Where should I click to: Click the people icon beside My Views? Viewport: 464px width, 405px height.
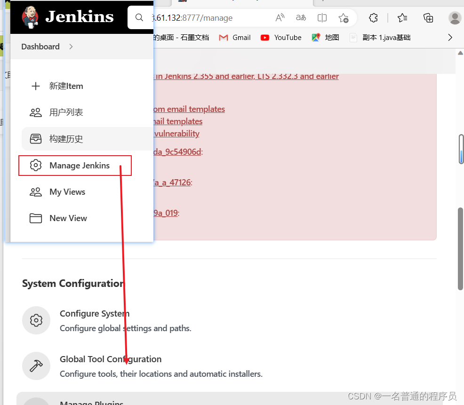pyautogui.click(x=36, y=192)
